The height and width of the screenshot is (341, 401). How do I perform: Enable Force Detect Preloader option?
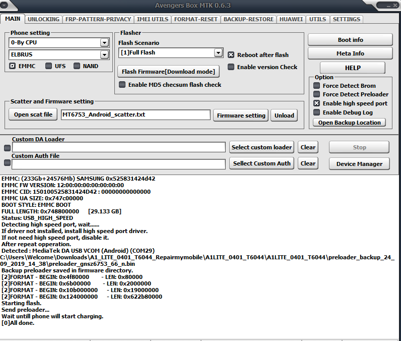click(316, 94)
